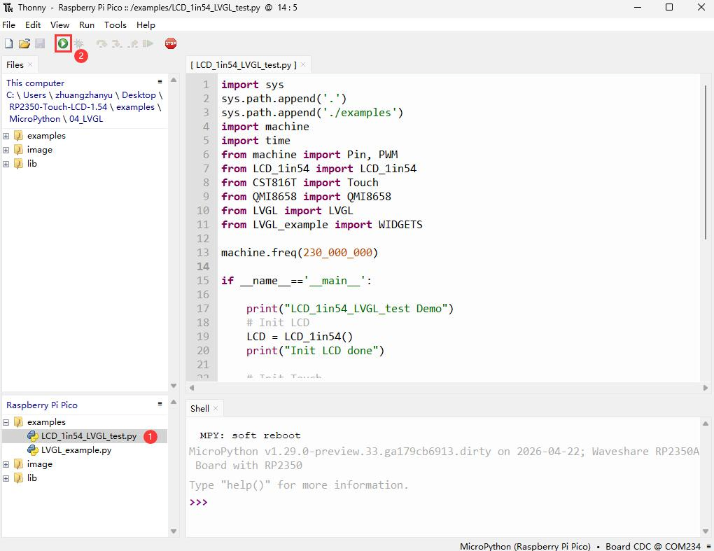This screenshot has width=714, height=551.
Task: Open an existing file
Action: 24,43
